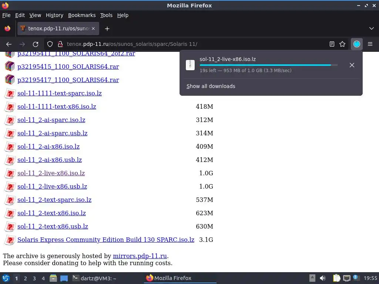
Task: Click the 418M file size value
Action: click(204, 106)
